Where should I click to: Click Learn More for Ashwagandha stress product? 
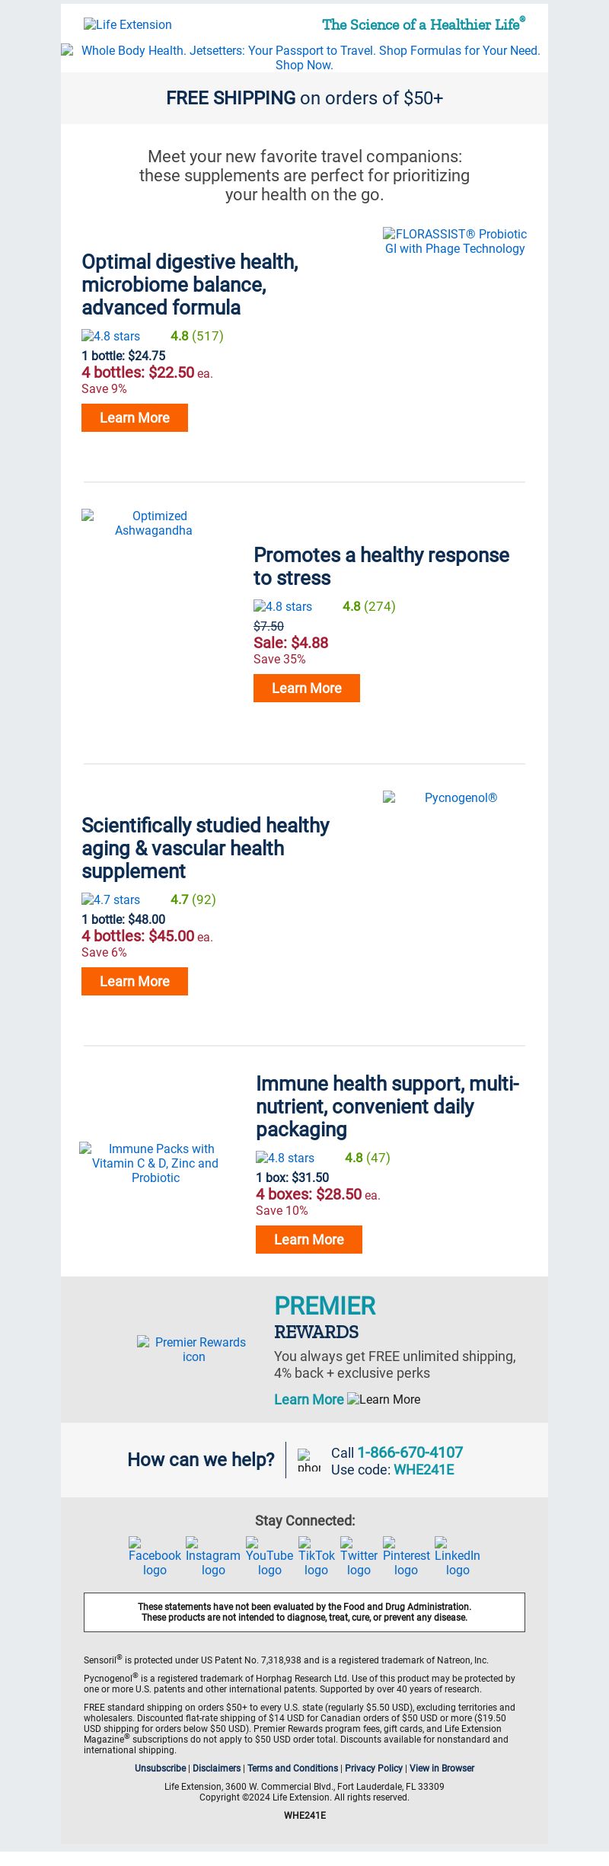(x=307, y=688)
